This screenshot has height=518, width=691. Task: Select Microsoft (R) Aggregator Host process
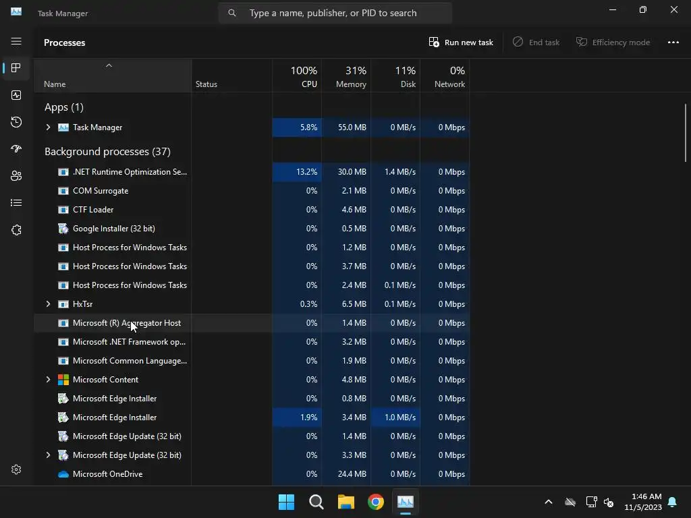point(252,323)
